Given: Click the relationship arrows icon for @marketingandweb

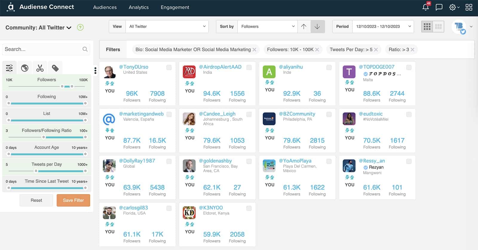Looking at the screenshot, I should coord(110,130).
